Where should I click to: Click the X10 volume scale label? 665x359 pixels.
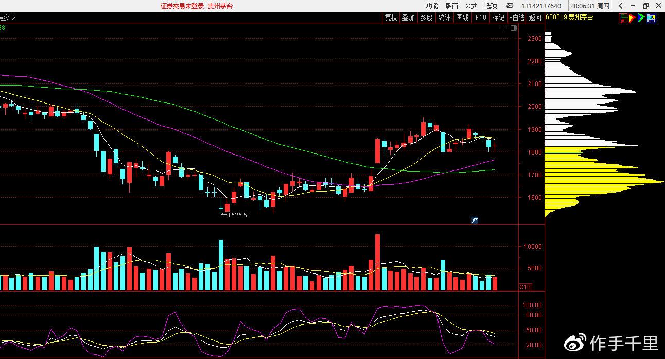[x=525, y=287]
